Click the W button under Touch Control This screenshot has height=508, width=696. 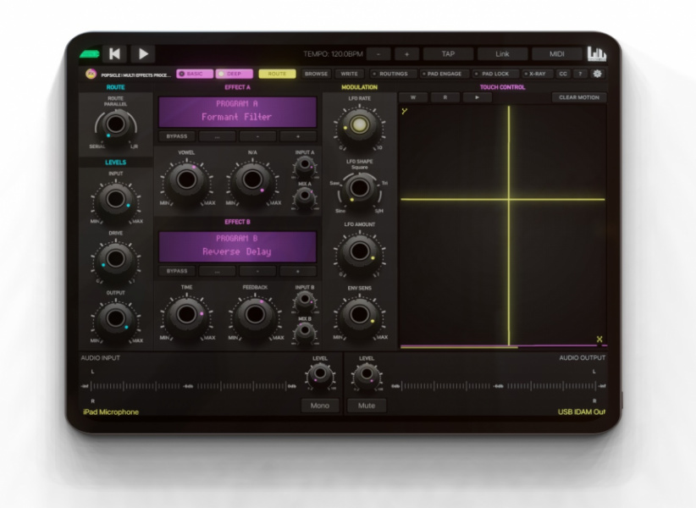pyautogui.click(x=413, y=97)
